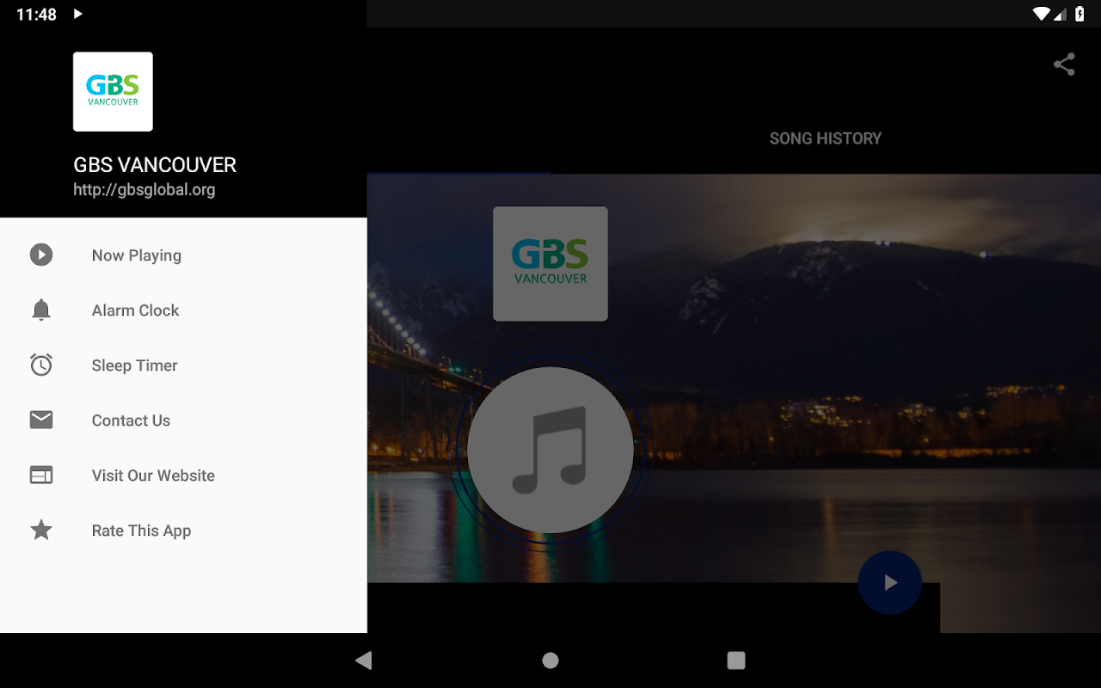Tap the GBS Vancouver logo thumbnail on the player
This screenshot has width=1101, height=688.
tap(550, 264)
